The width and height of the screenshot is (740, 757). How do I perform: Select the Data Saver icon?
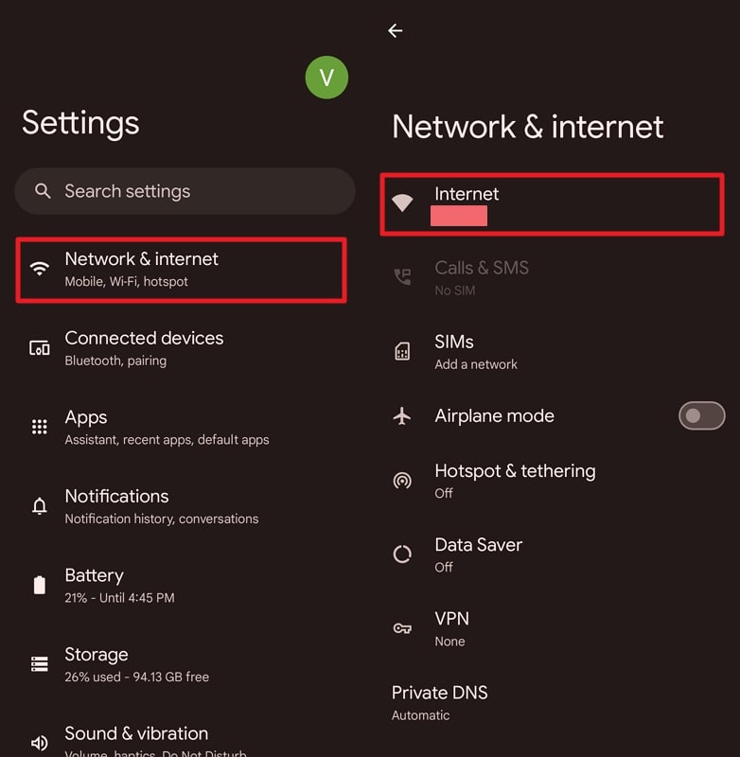(402, 554)
